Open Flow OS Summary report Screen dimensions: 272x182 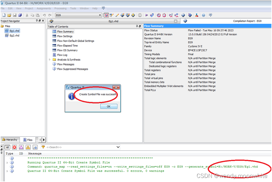point(65,50)
